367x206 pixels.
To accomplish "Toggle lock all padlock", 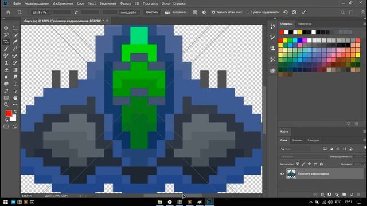I will pyautogui.click(x=321, y=164).
